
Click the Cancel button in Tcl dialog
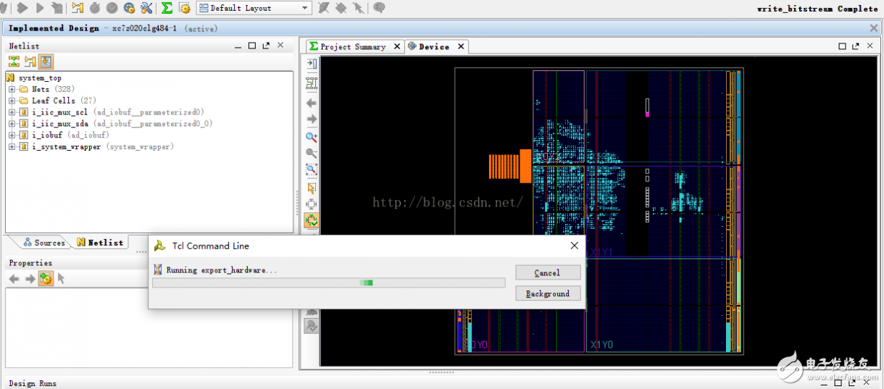click(547, 273)
